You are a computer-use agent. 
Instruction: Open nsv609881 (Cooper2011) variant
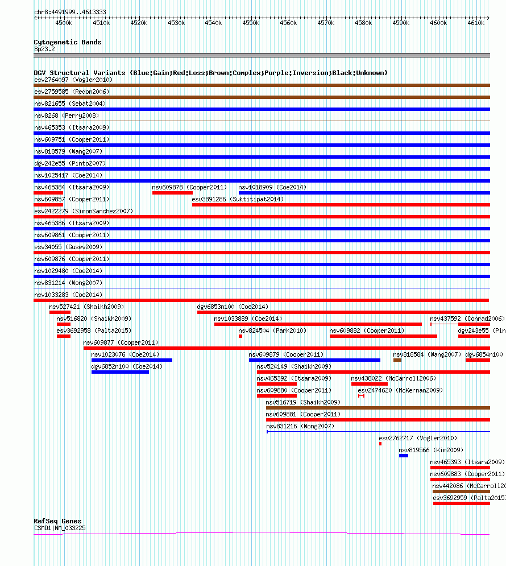tap(303, 414)
